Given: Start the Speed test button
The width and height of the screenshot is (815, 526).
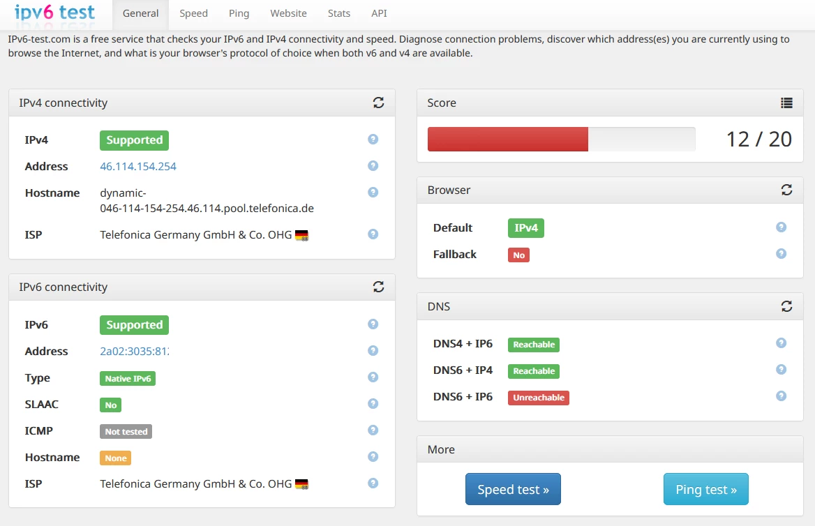Looking at the screenshot, I should 513,489.
